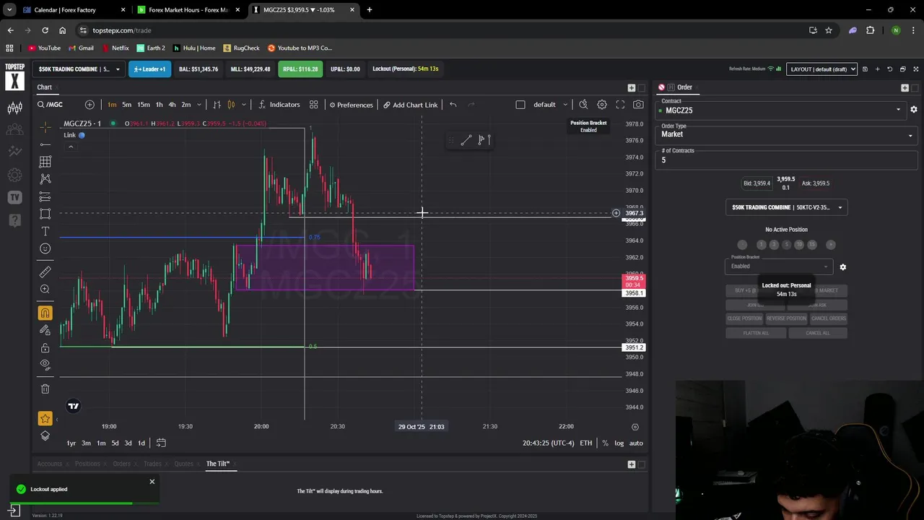The height and width of the screenshot is (520, 924).
Task: Select the 4h timeframe
Action: point(172,105)
